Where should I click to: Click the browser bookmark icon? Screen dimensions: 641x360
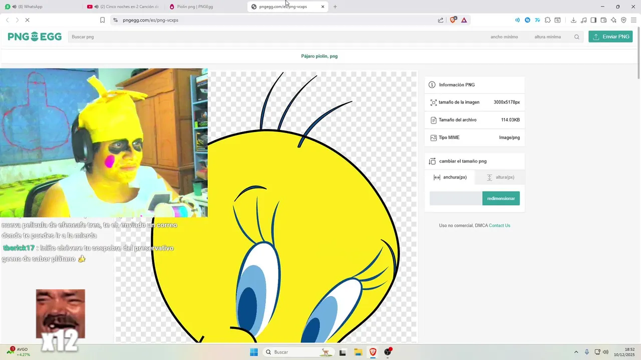tap(102, 20)
